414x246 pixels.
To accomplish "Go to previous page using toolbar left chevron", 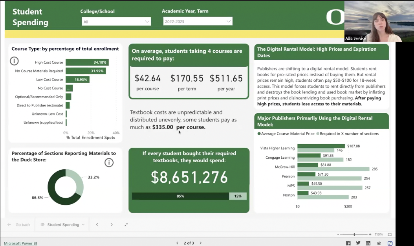I will click(x=97, y=225).
